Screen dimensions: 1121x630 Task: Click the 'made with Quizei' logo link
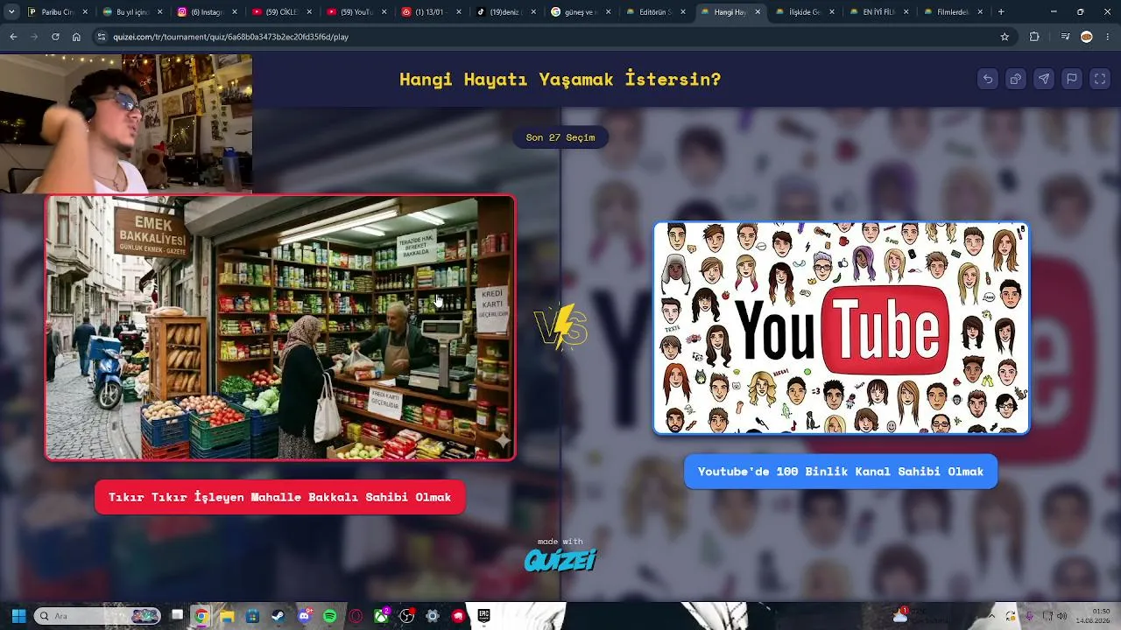(560, 555)
